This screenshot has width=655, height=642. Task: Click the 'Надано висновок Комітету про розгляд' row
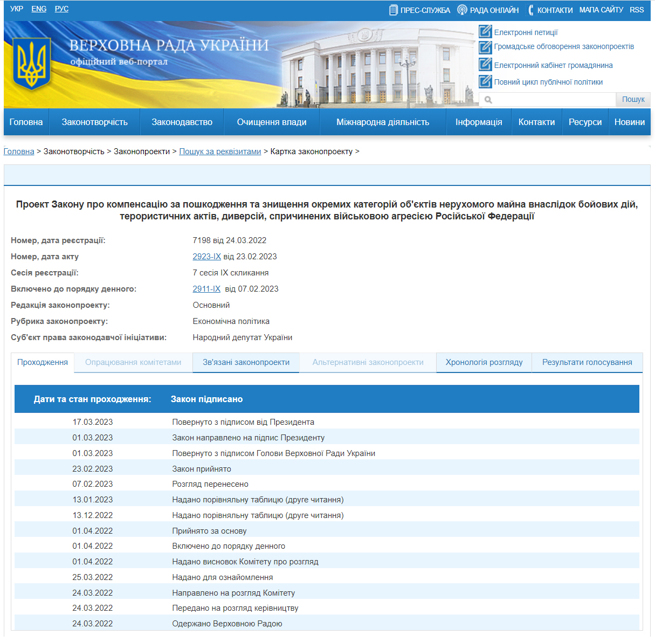(x=327, y=562)
